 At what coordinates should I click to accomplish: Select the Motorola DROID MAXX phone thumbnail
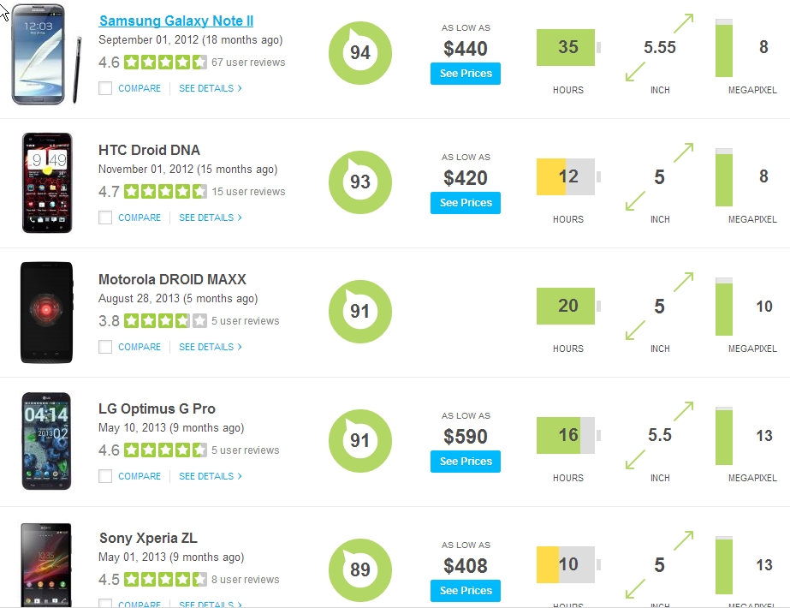click(x=47, y=313)
